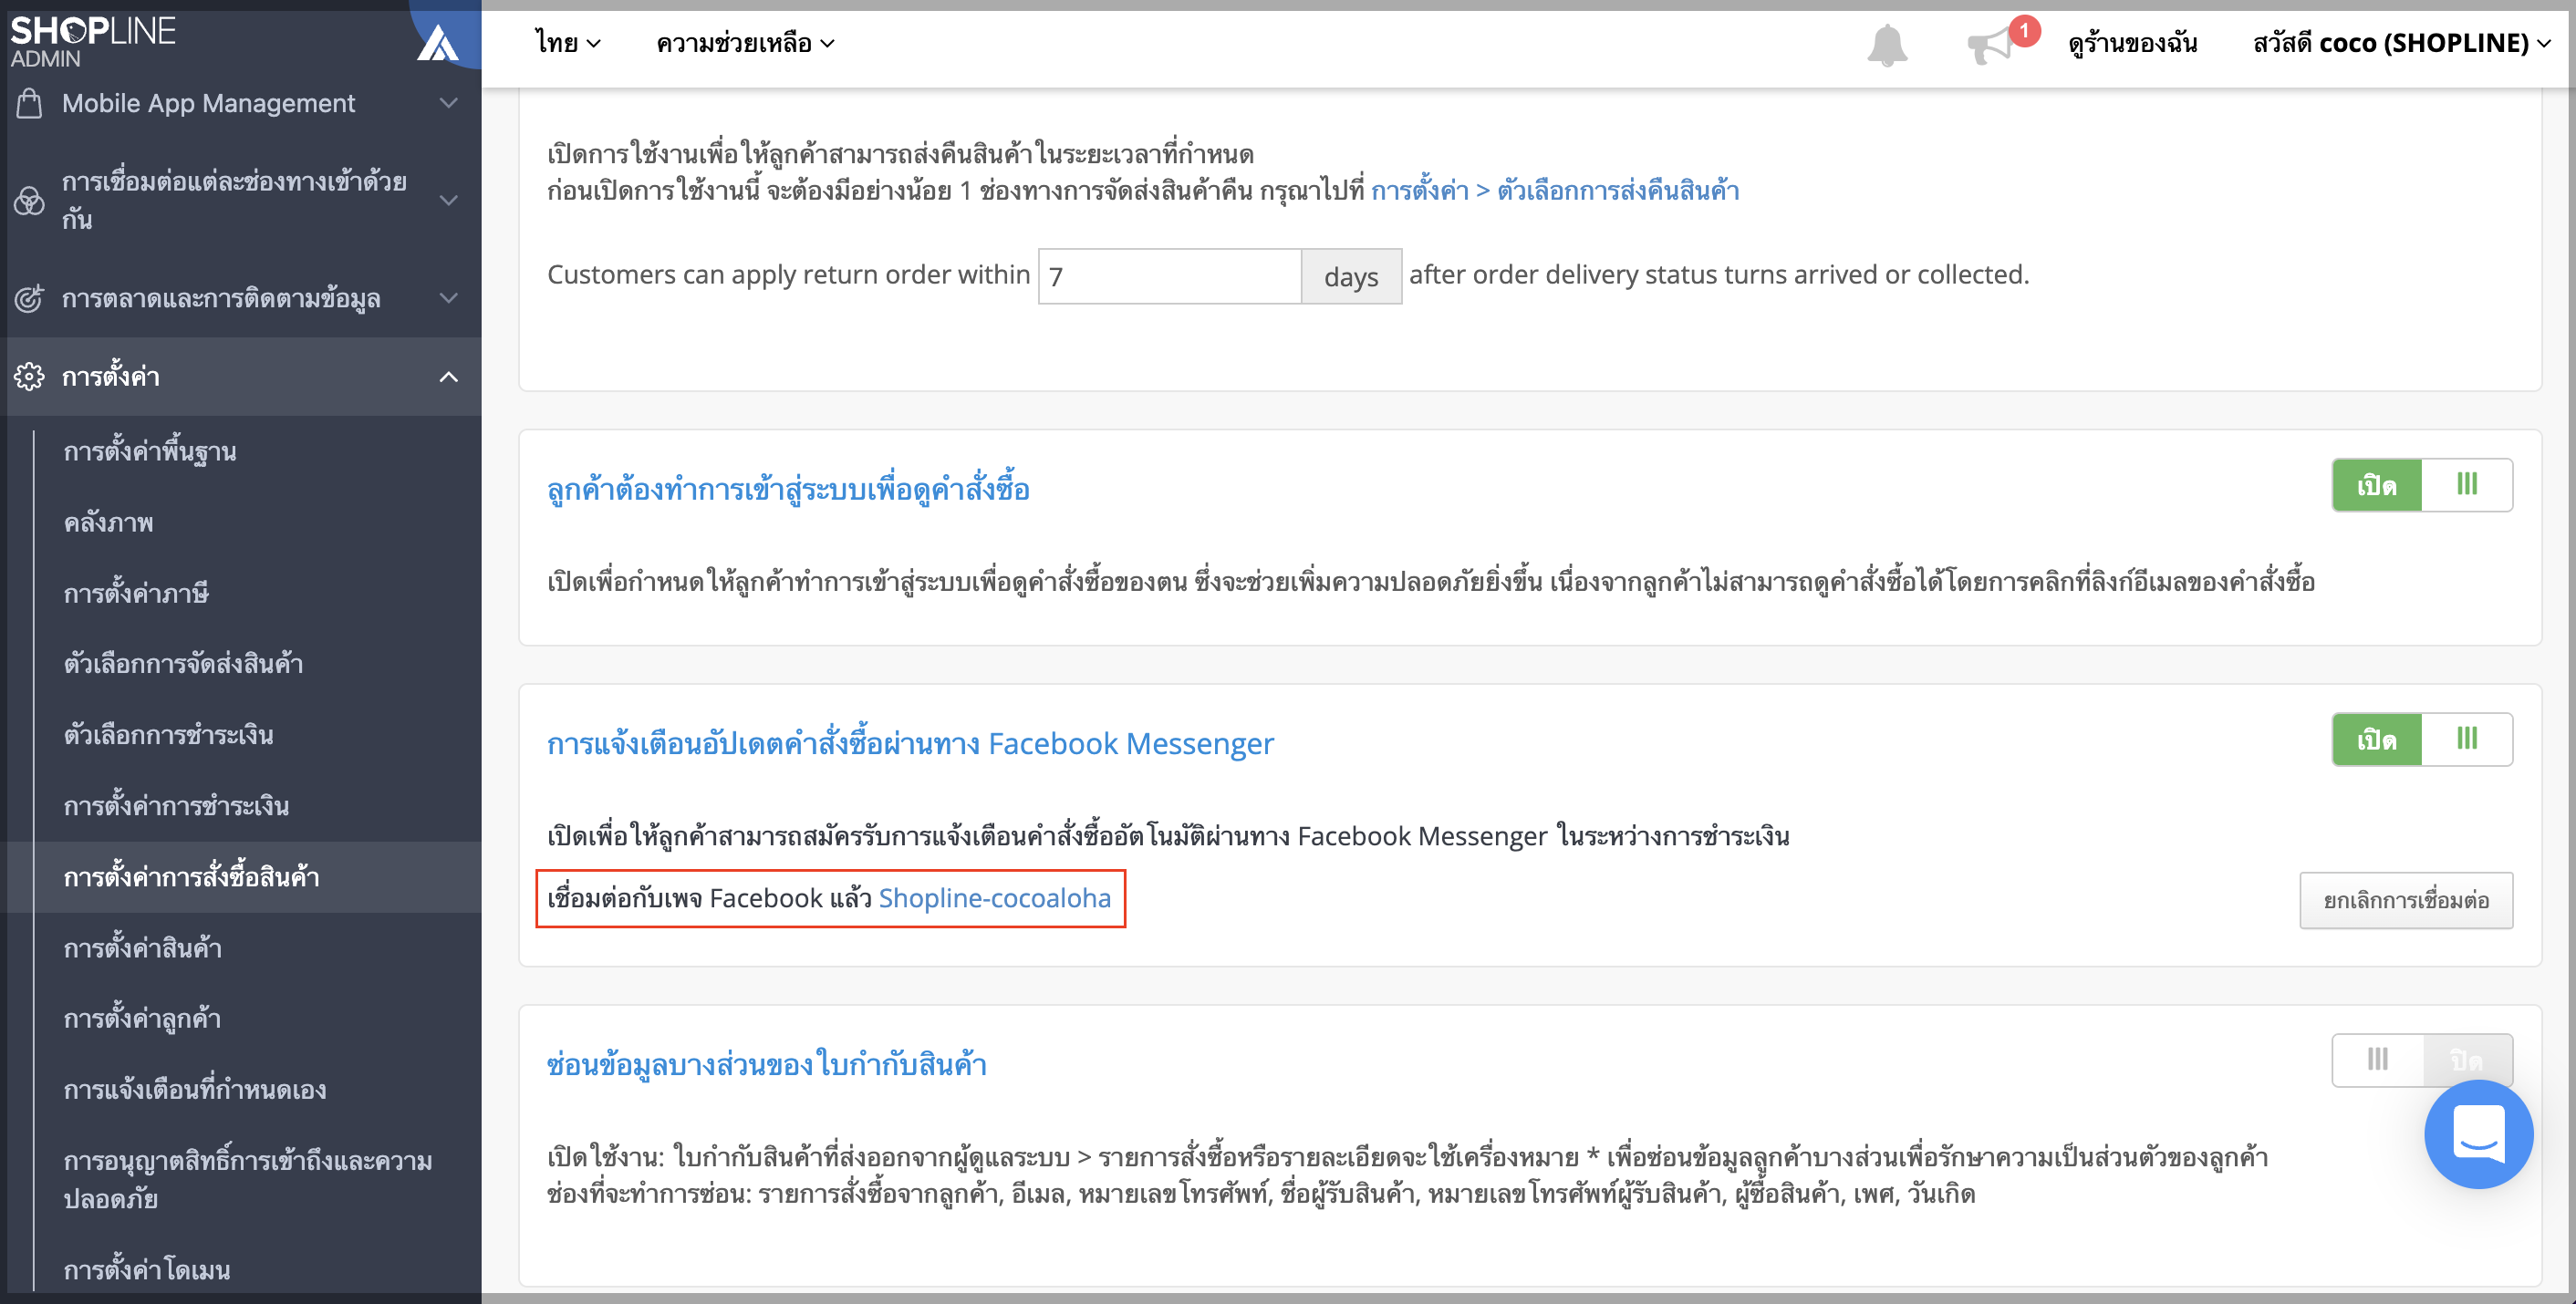Click ยกเลิกการเชื่อมต่อ button

(x=2406, y=900)
